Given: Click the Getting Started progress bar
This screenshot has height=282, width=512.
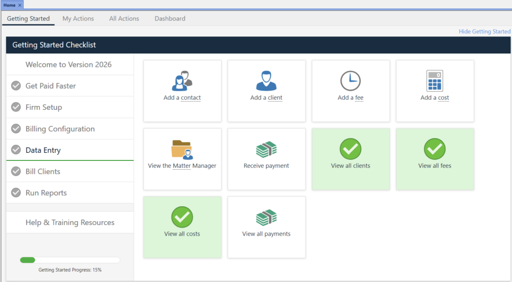Looking at the screenshot, I should (70, 260).
